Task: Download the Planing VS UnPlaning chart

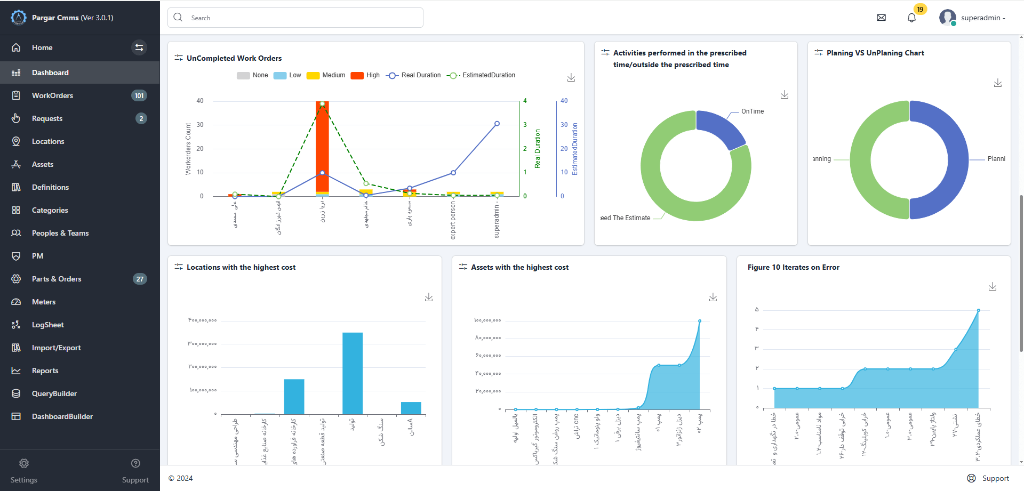Action: 998,83
